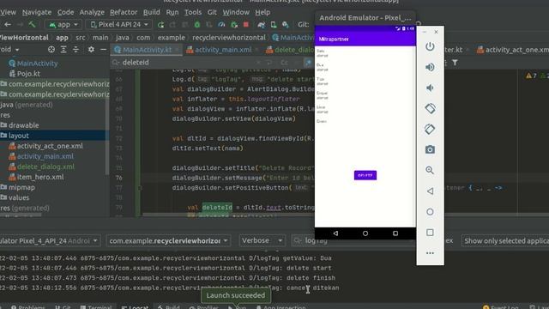Open the Build menu
This screenshot has width=549, height=309.
[x=151, y=12]
